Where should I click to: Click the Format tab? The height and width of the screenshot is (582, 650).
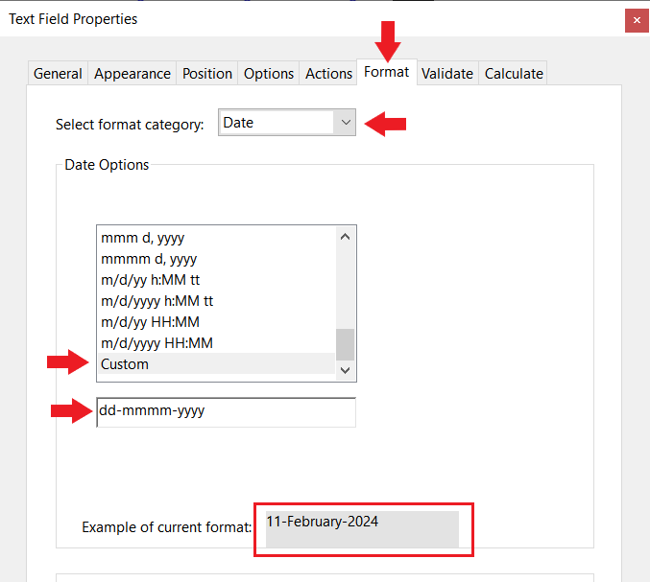386,72
